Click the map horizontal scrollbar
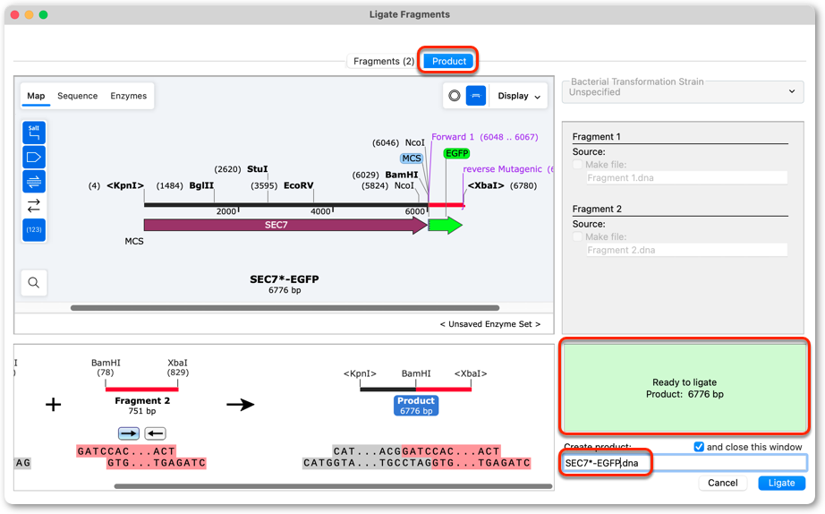Image resolution: width=825 pixels, height=514 pixels. pos(285,307)
